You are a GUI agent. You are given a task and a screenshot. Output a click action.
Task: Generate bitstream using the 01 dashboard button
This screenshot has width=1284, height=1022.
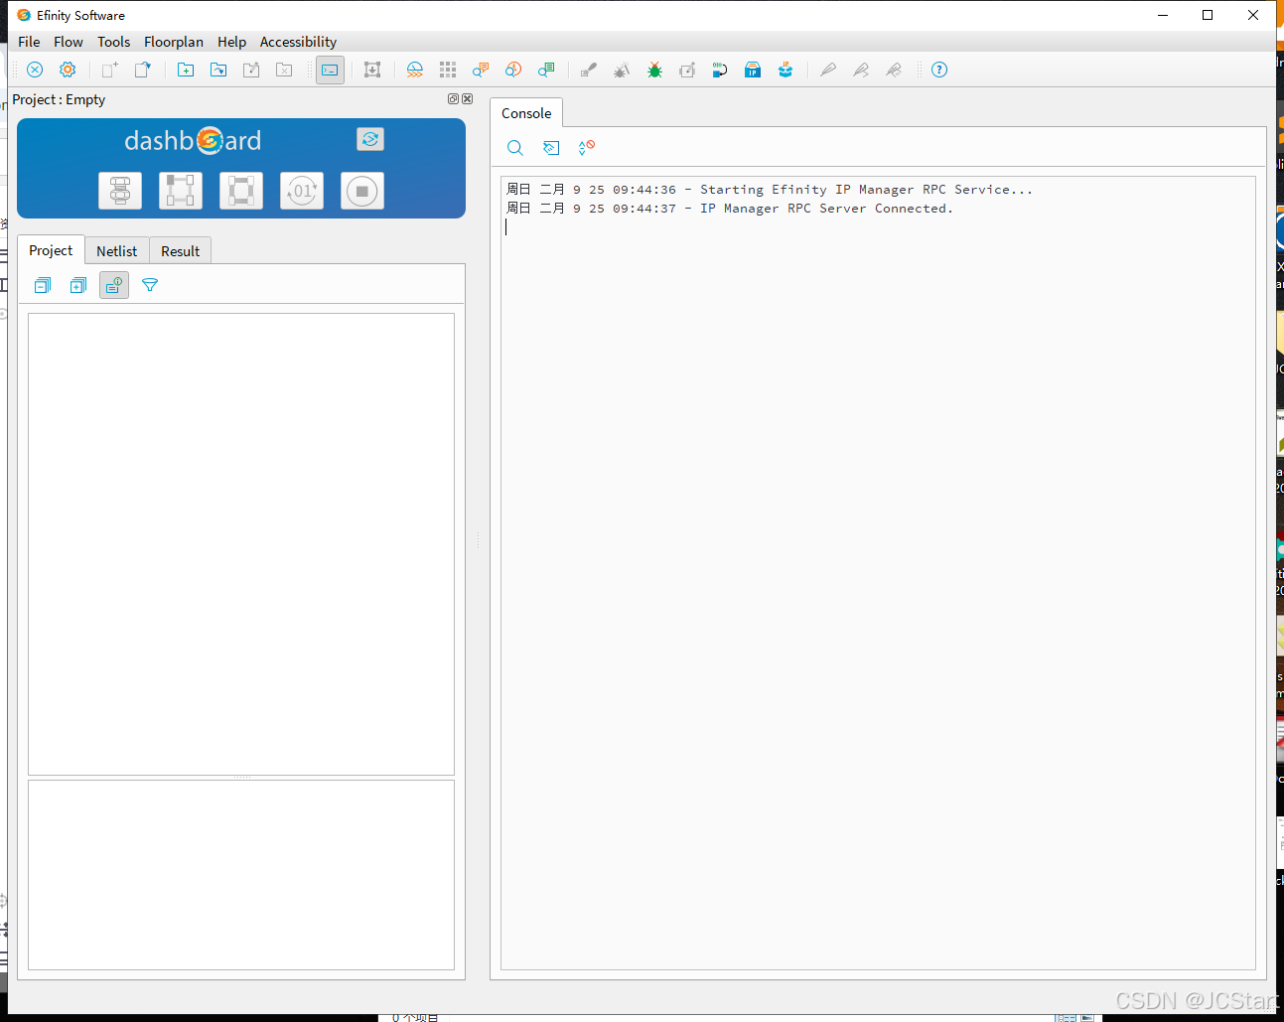click(302, 191)
